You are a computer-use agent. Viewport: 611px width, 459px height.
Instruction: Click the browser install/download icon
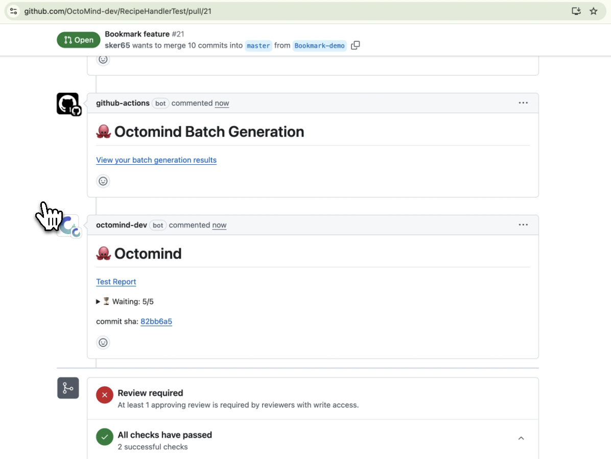tap(576, 10)
